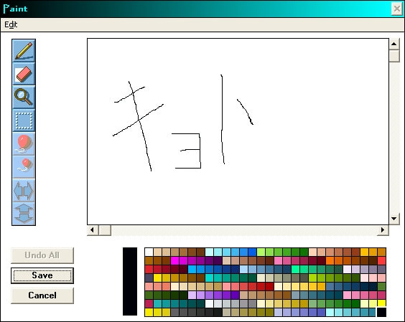Screen dimensions: 405x322
Task: Click the vertical scrollbar up arrow
Action: [x=394, y=44]
